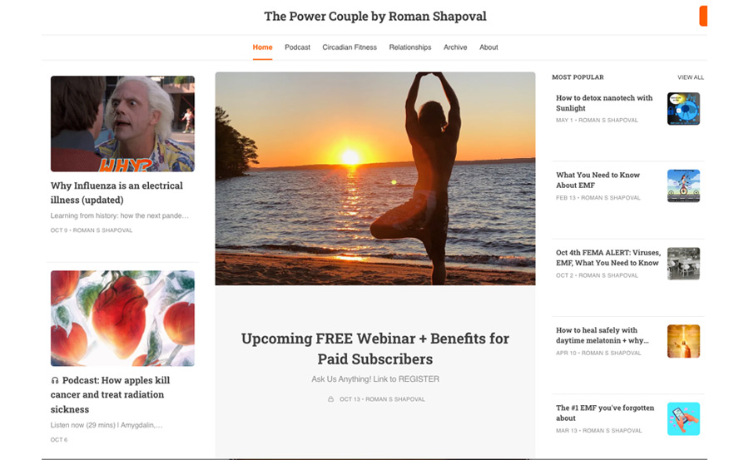Open the phone-in-hand EMF article thumbnail
The image size is (749, 460).
pos(683,419)
